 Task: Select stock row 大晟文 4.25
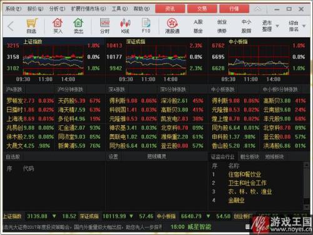coord(28,145)
